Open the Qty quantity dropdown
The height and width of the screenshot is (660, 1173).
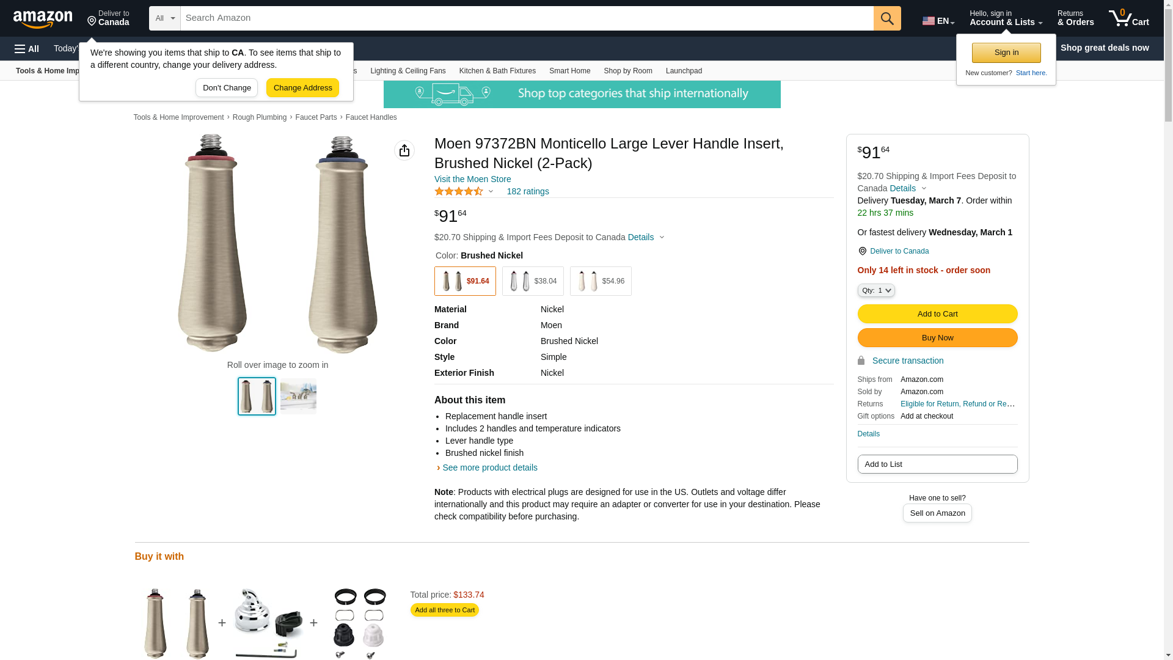tap(876, 291)
